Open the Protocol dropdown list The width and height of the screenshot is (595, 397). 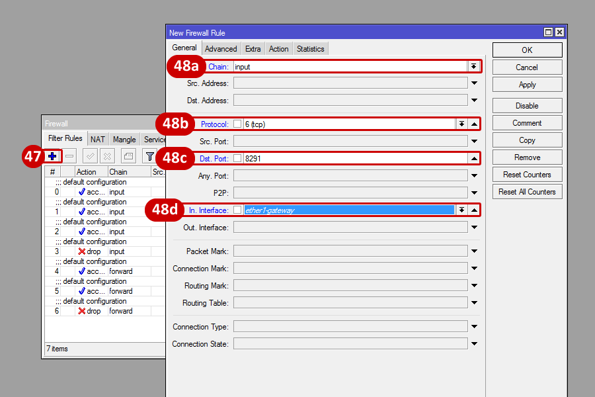pos(461,124)
